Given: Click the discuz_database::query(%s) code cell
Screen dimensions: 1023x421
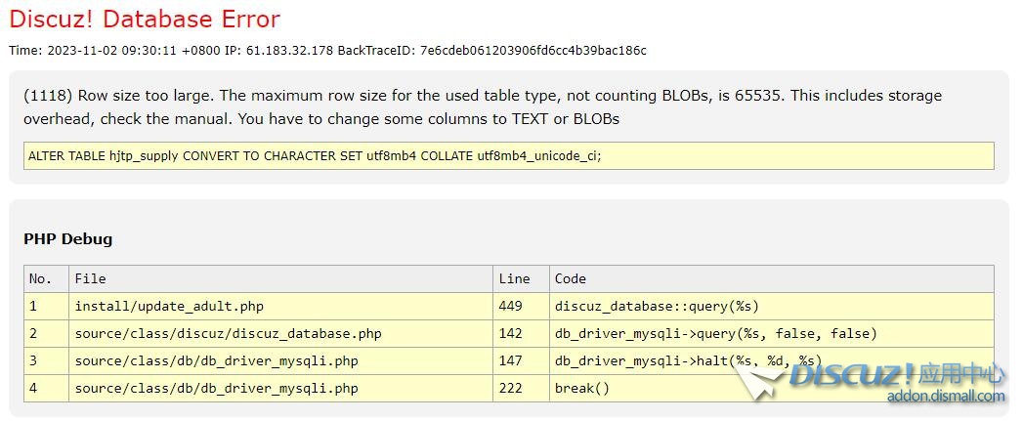Looking at the screenshot, I should pos(657,307).
